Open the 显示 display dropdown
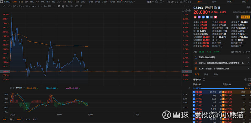Viewport: 251px width, 123px height. click(x=150, y=2)
